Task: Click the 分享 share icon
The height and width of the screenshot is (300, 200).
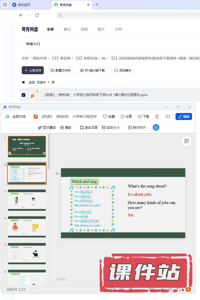Action: pos(126,116)
